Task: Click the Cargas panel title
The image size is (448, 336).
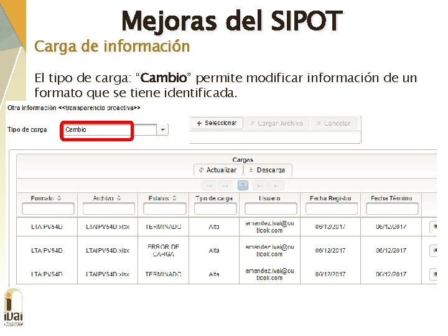Action: point(243,160)
